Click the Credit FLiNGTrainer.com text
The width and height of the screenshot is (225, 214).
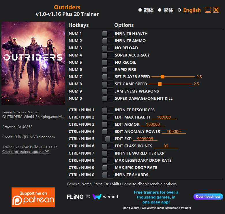point(28,137)
